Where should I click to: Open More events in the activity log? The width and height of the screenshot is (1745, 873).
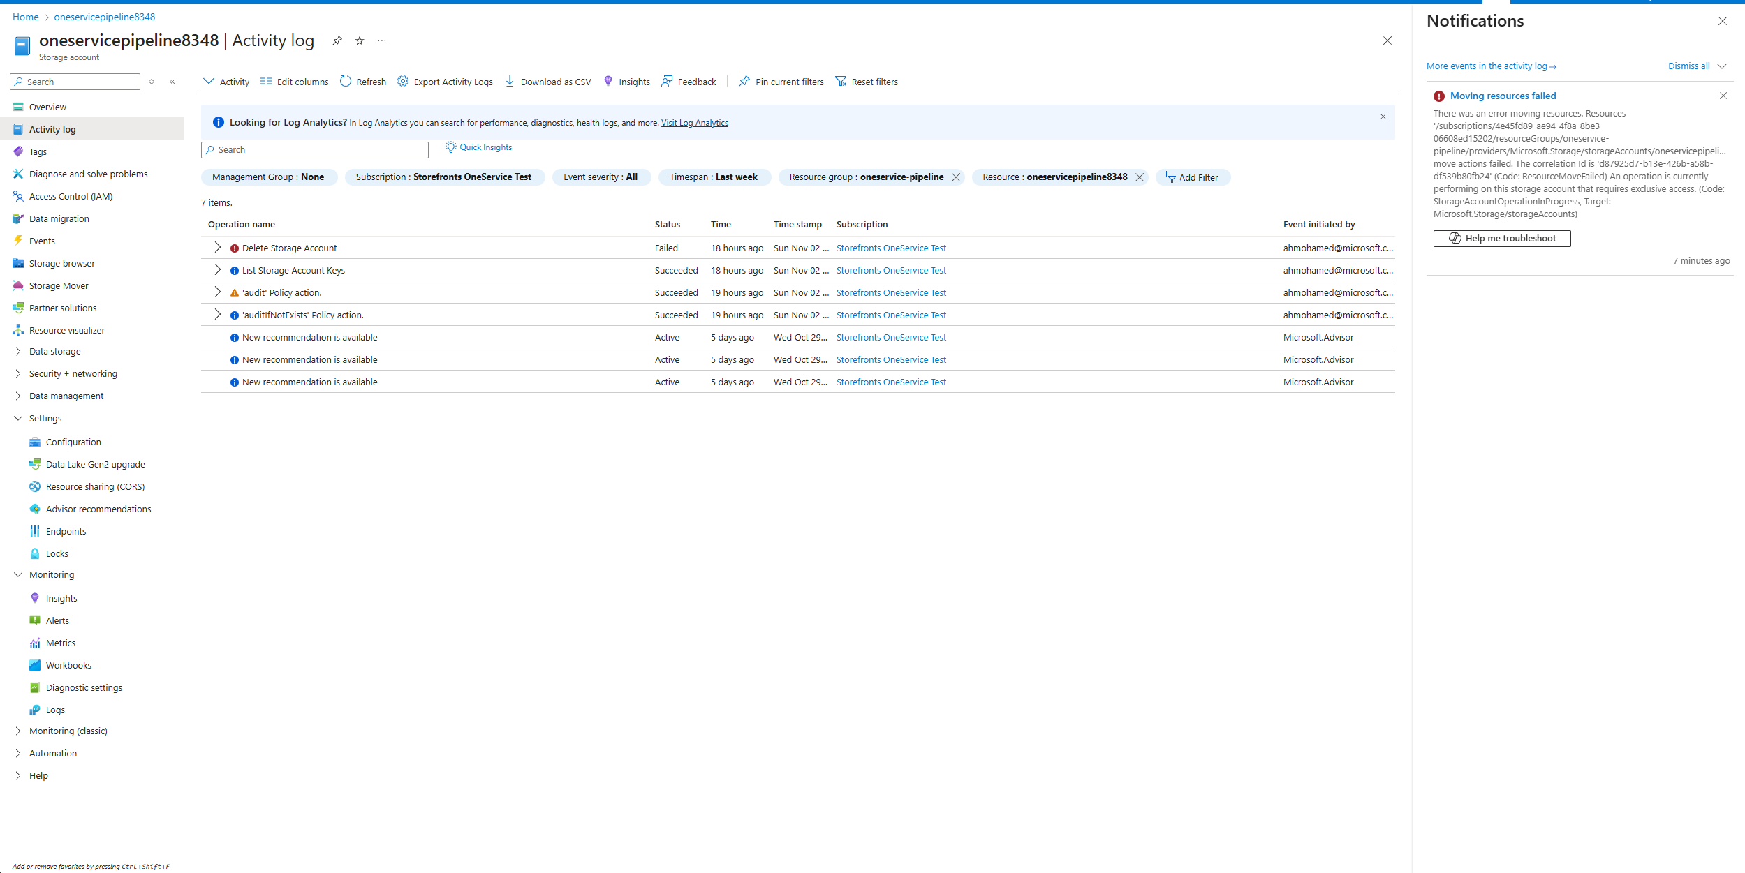click(1492, 66)
